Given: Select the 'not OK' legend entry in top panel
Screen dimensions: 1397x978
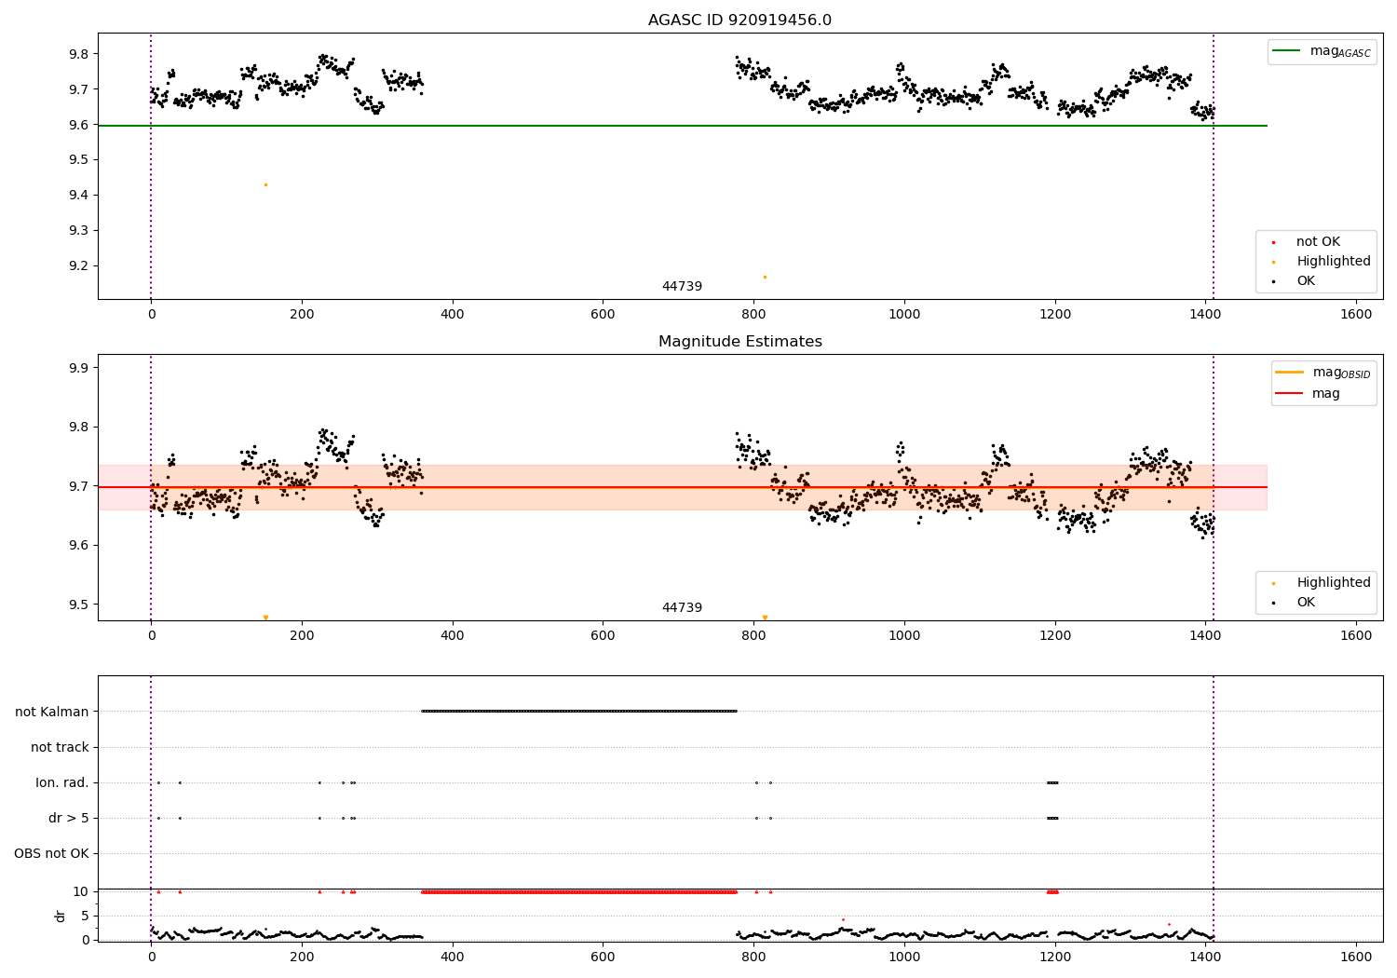Looking at the screenshot, I should [x=1305, y=242].
